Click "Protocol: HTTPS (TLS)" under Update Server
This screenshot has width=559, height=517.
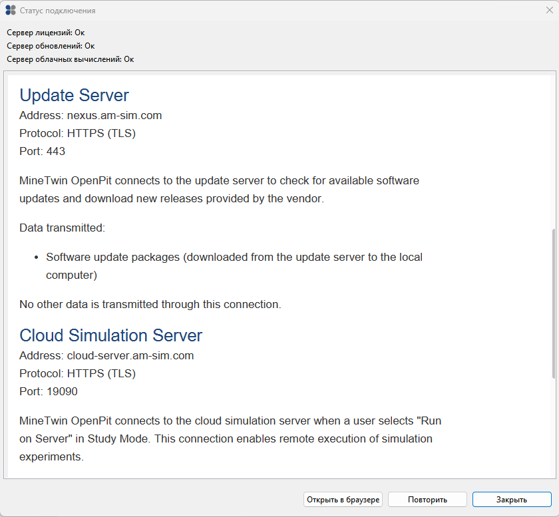point(77,133)
